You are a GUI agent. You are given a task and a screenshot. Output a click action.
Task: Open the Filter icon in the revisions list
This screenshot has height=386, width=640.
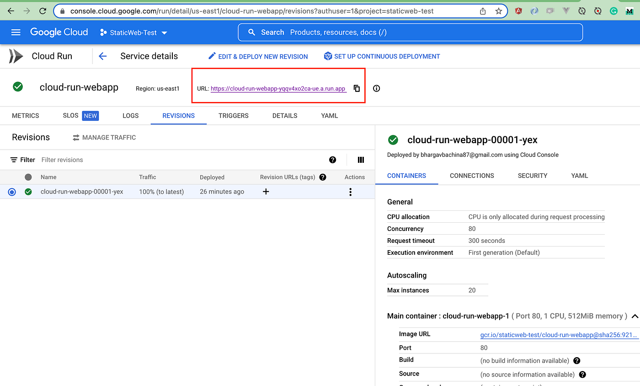[13, 160]
